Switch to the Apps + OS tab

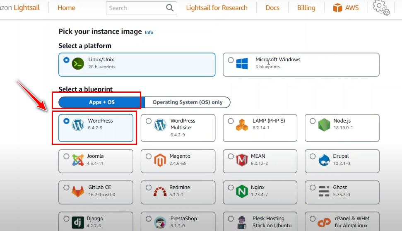102,102
